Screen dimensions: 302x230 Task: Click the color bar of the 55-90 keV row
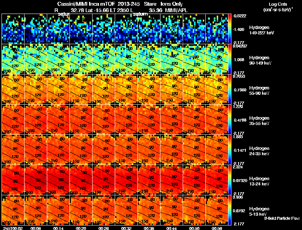click(x=230, y=89)
